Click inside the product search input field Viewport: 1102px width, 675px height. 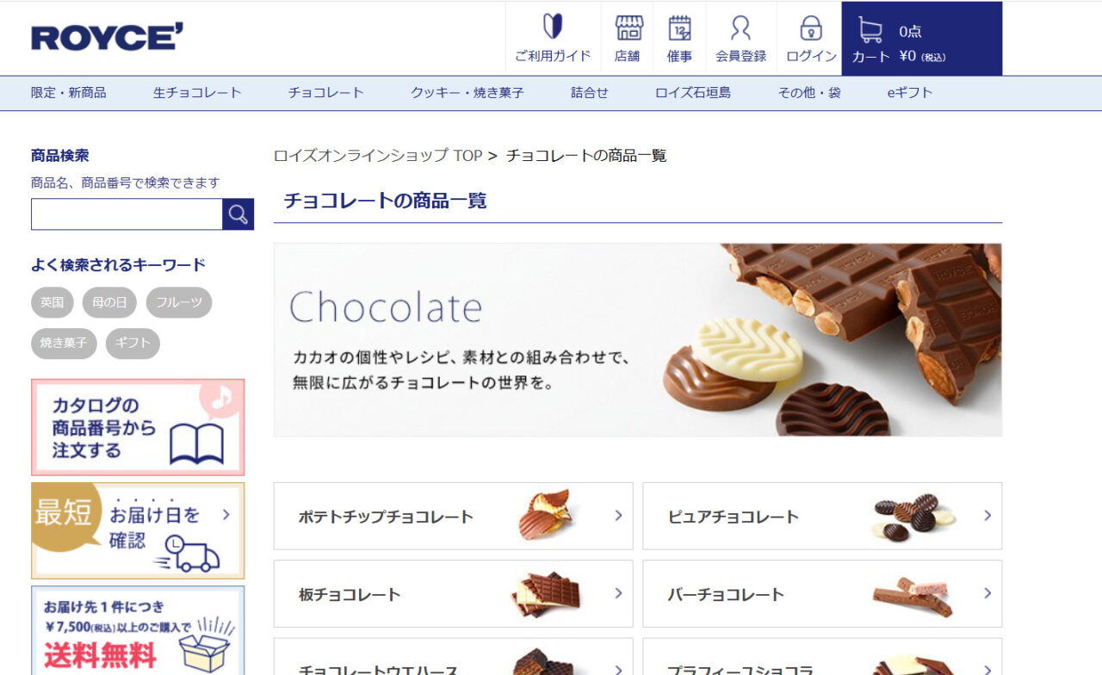pos(126,214)
